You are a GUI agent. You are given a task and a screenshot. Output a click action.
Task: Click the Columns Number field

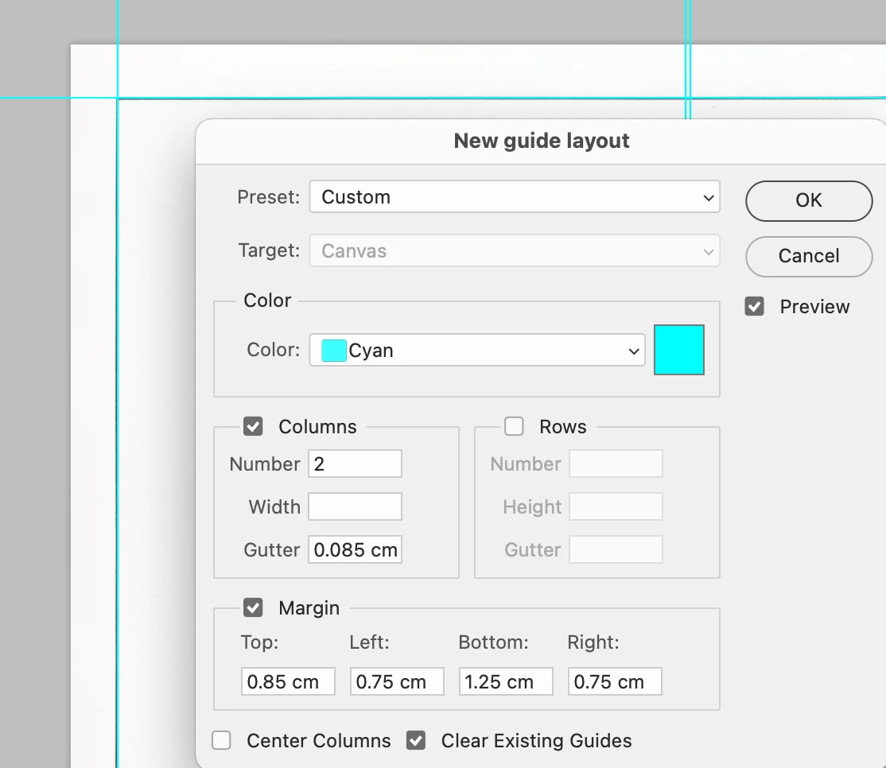coord(355,464)
